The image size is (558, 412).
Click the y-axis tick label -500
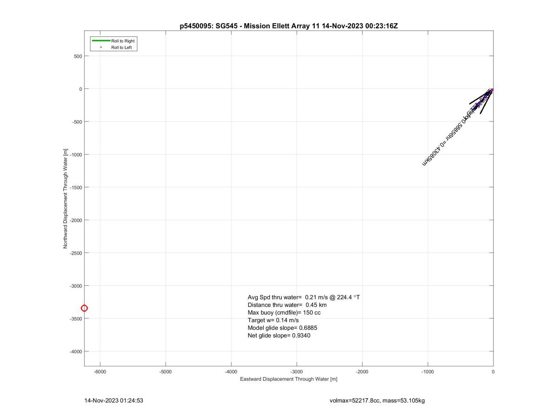tap(77, 122)
